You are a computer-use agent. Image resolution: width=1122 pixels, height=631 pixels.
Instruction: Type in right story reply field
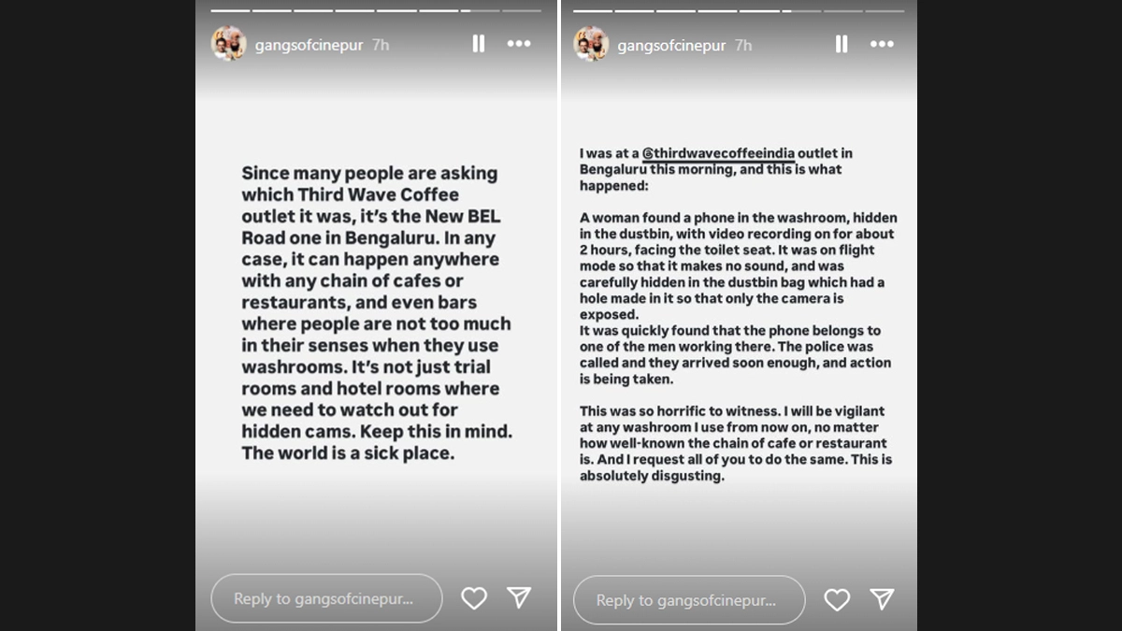pyautogui.click(x=688, y=600)
